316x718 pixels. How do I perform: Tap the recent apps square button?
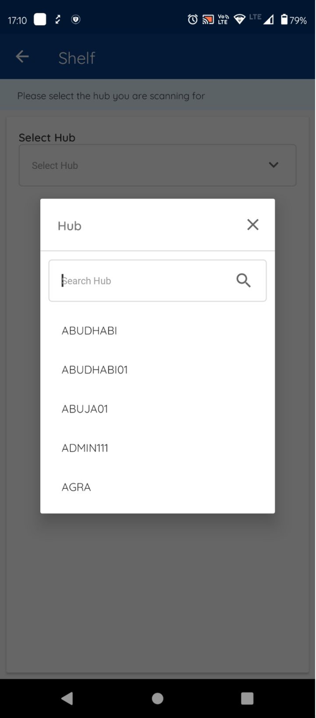pyautogui.click(x=247, y=698)
